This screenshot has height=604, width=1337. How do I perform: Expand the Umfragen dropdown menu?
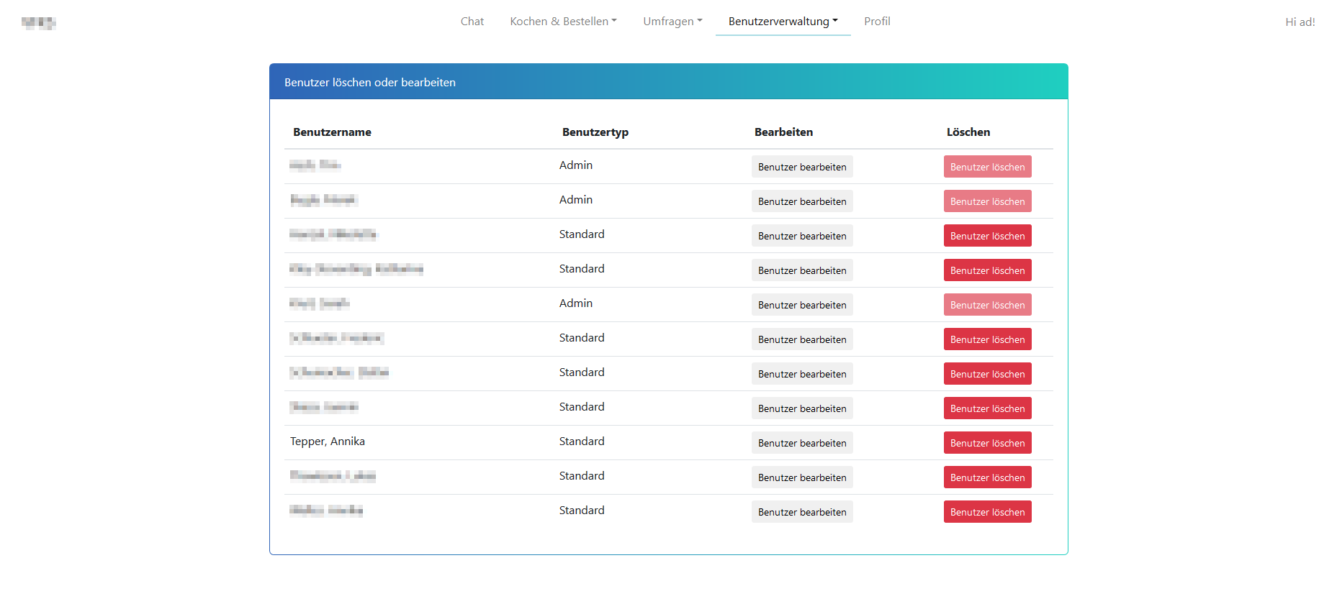click(x=672, y=22)
